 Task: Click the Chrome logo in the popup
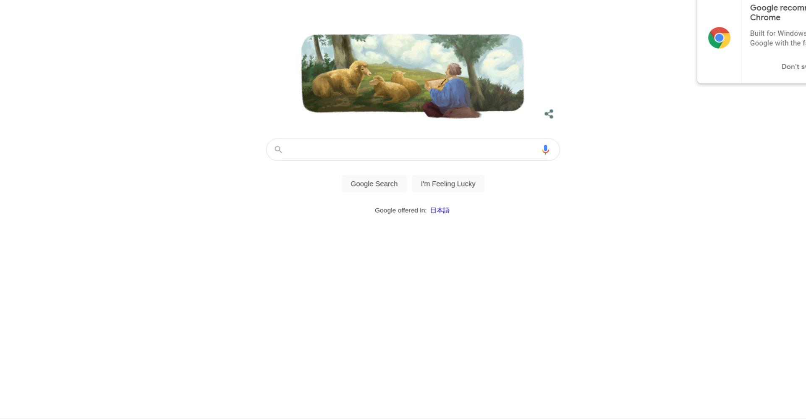click(719, 38)
